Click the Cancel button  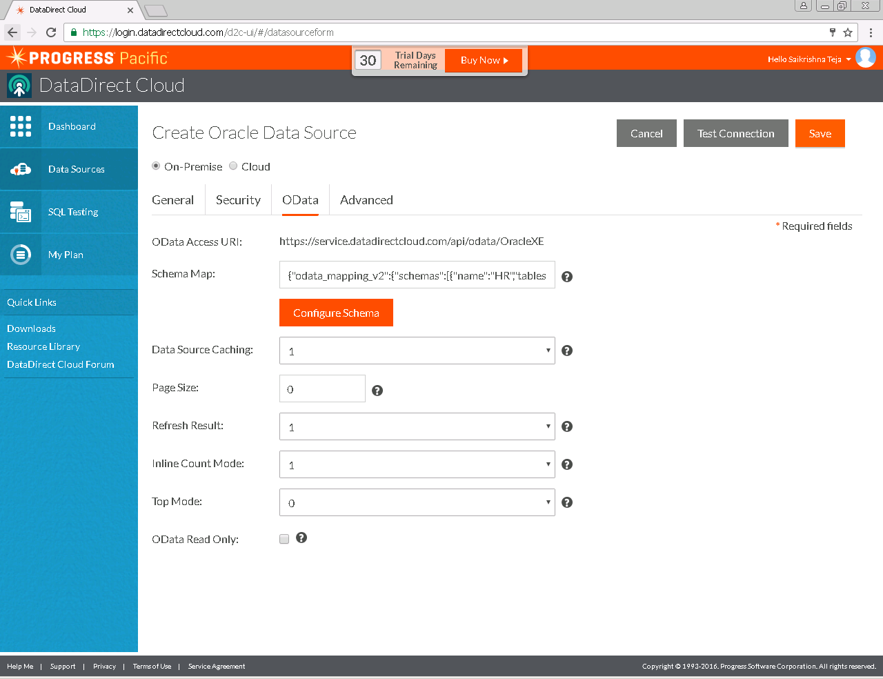[646, 133]
